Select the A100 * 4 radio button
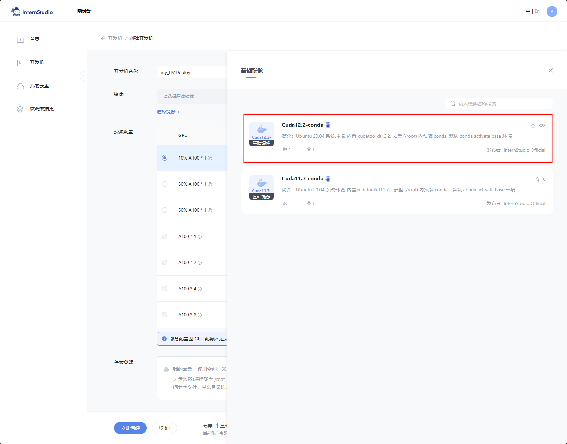Image resolution: width=567 pixels, height=444 pixels. tap(165, 289)
